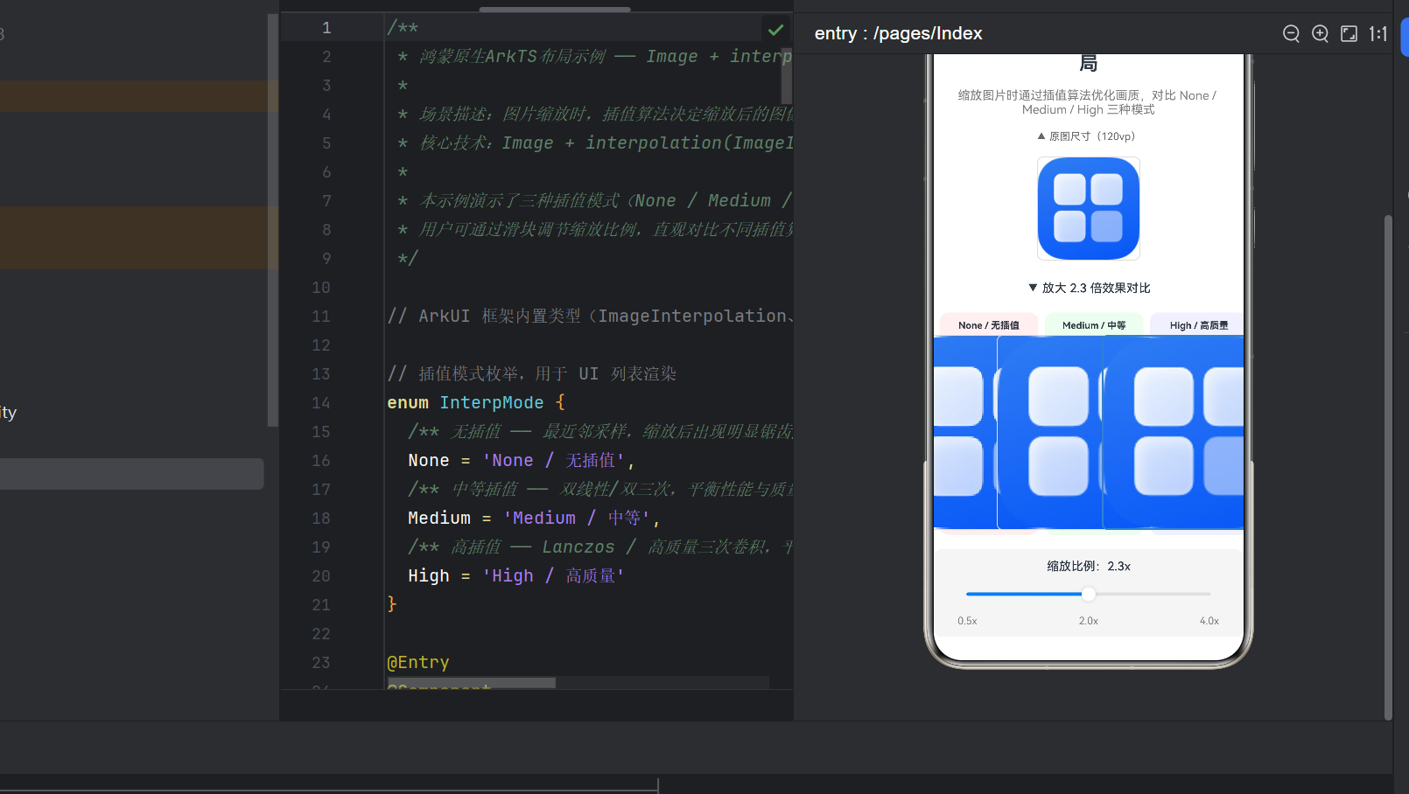Click the '@Entry' decorator on line 23
This screenshot has height=794, width=1409.
pyautogui.click(x=418, y=662)
